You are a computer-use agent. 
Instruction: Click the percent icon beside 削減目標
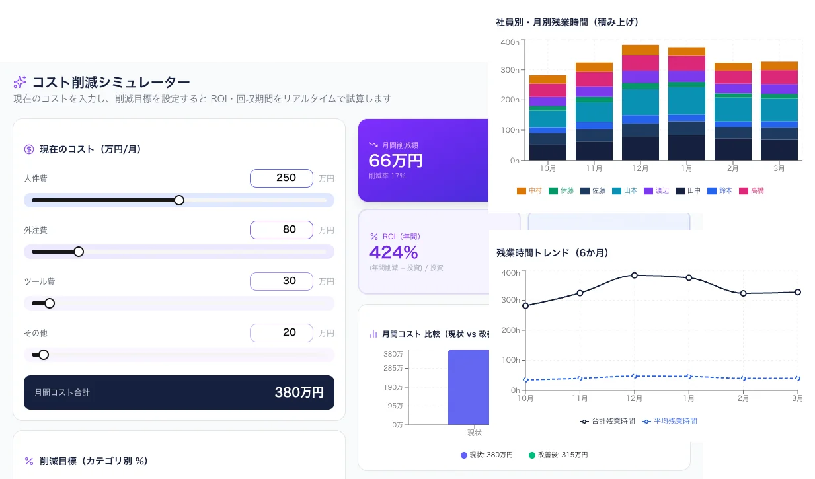pyautogui.click(x=29, y=461)
